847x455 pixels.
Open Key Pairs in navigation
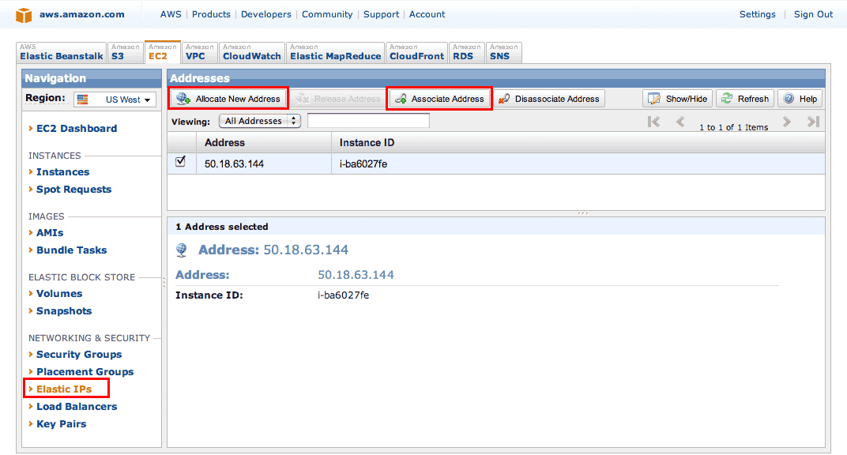(61, 423)
